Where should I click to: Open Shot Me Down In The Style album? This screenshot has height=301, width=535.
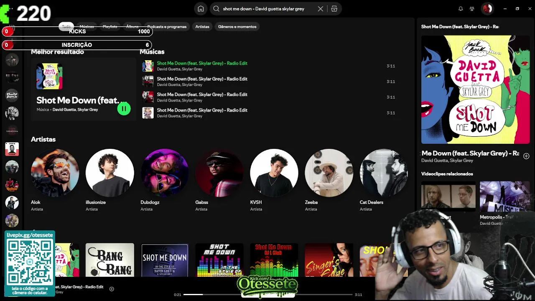pyautogui.click(x=165, y=260)
